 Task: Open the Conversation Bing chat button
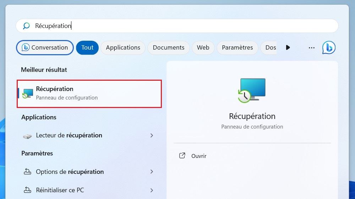tap(45, 47)
